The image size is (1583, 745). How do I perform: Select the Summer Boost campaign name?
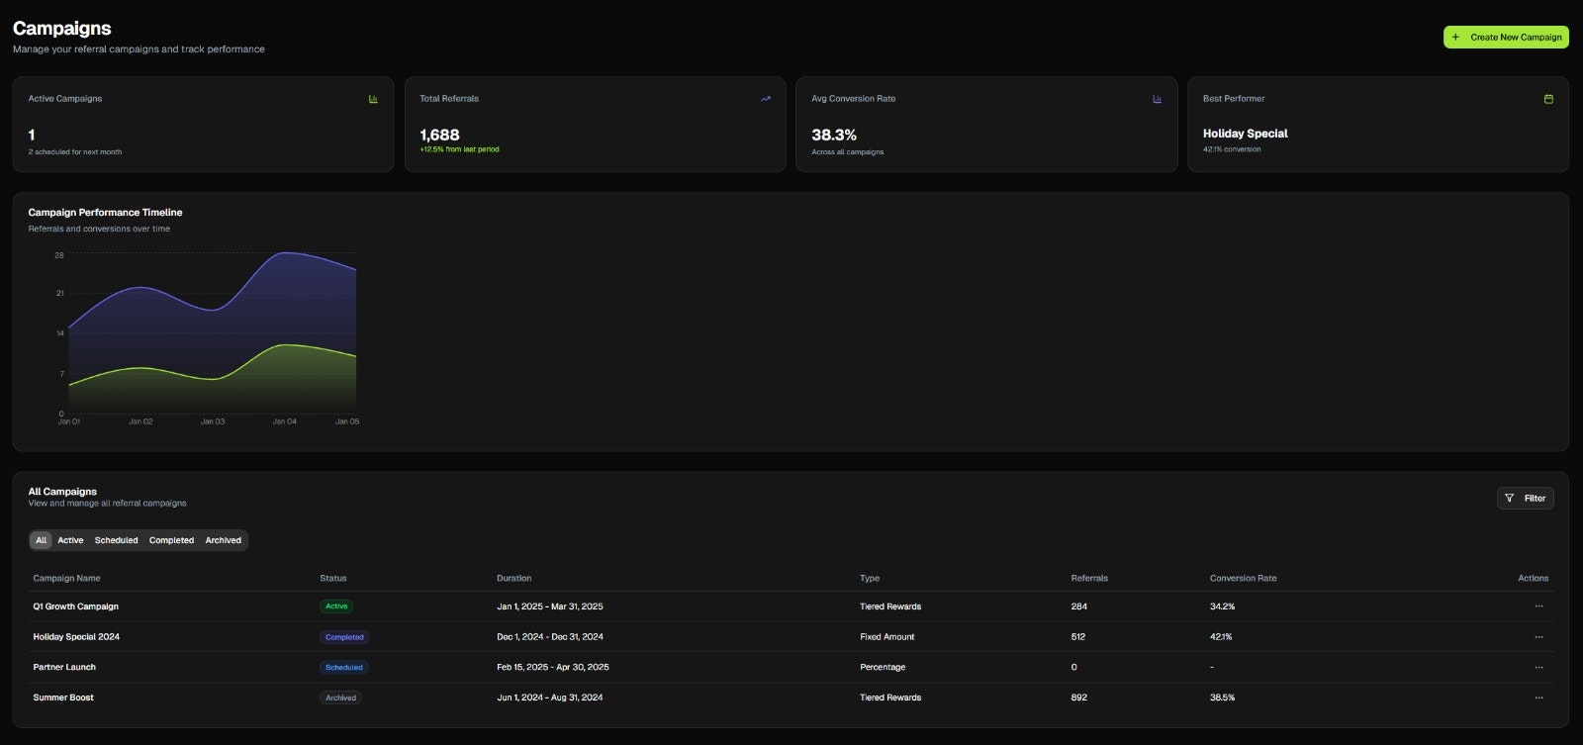(63, 698)
